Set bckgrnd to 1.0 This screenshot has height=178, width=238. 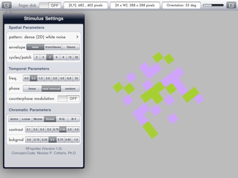tap(76, 140)
